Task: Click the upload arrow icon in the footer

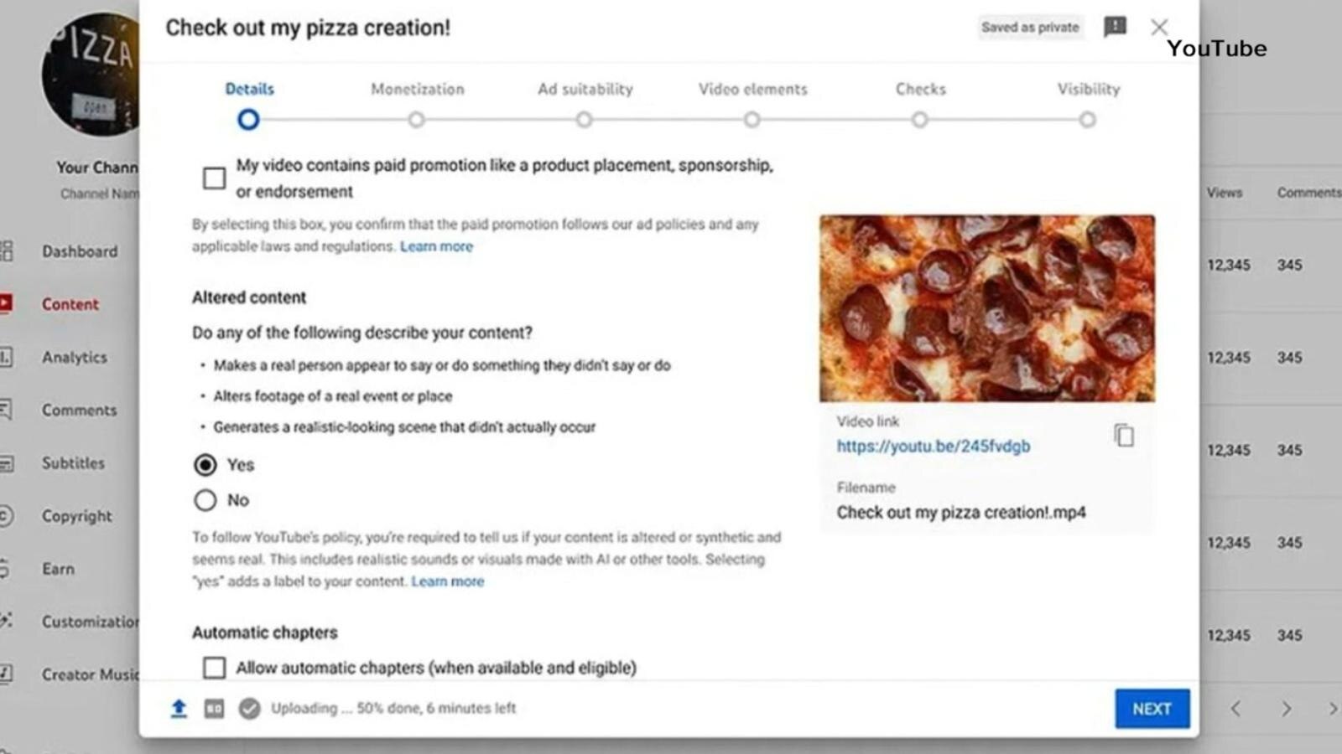Action: (x=179, y=709)
